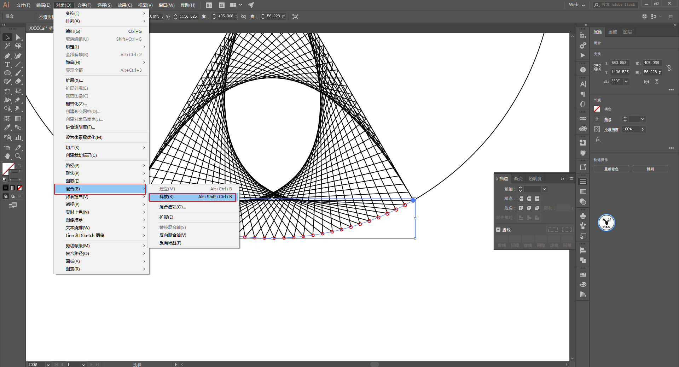Open the Character panel icon
The width and height of the screenshot is (679, 367).
pos(583,84)
